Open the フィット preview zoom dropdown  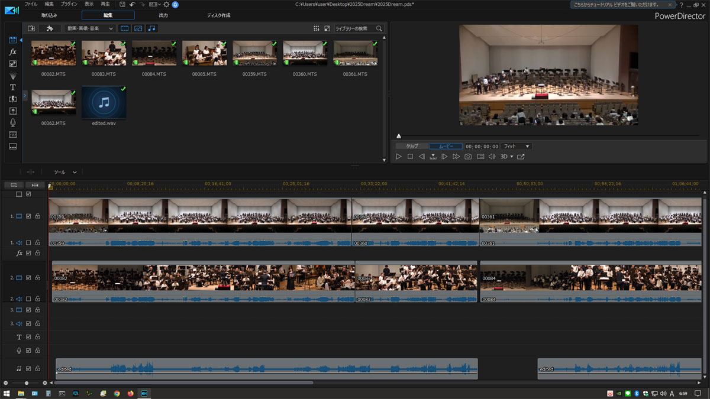[x=516, y=146]
